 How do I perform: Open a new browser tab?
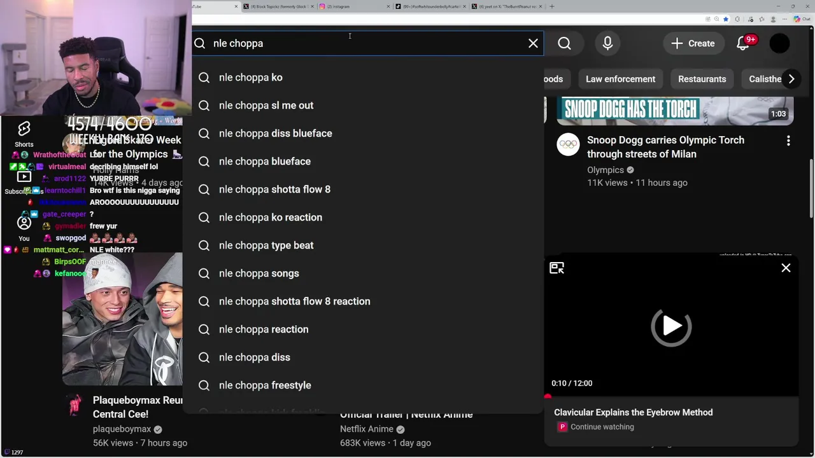(551, 6)
